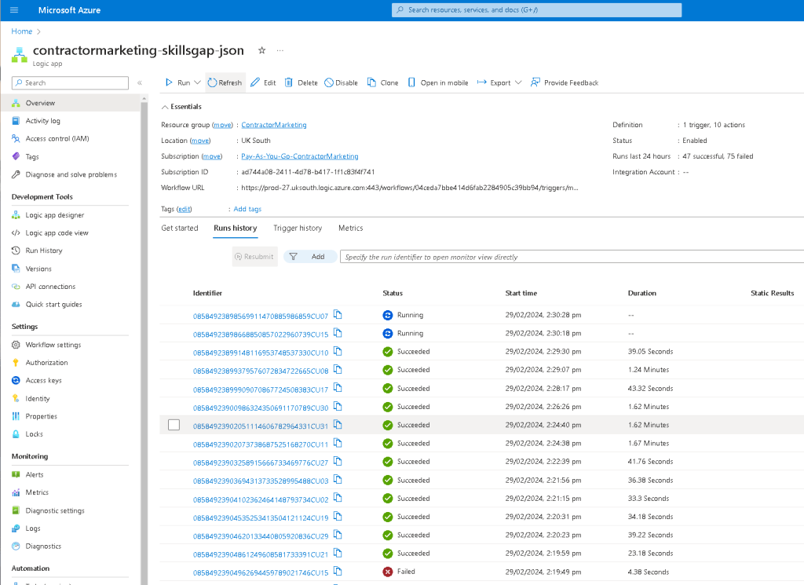
Task: Collapse the Essentials section
Action: pyautogui.click(x=181, y=107)
